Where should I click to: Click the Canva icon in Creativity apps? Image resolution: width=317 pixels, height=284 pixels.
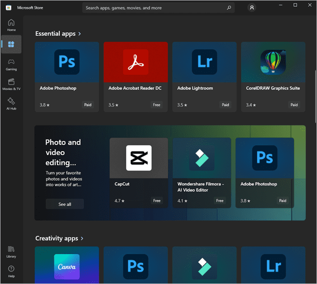pos(67,267)
